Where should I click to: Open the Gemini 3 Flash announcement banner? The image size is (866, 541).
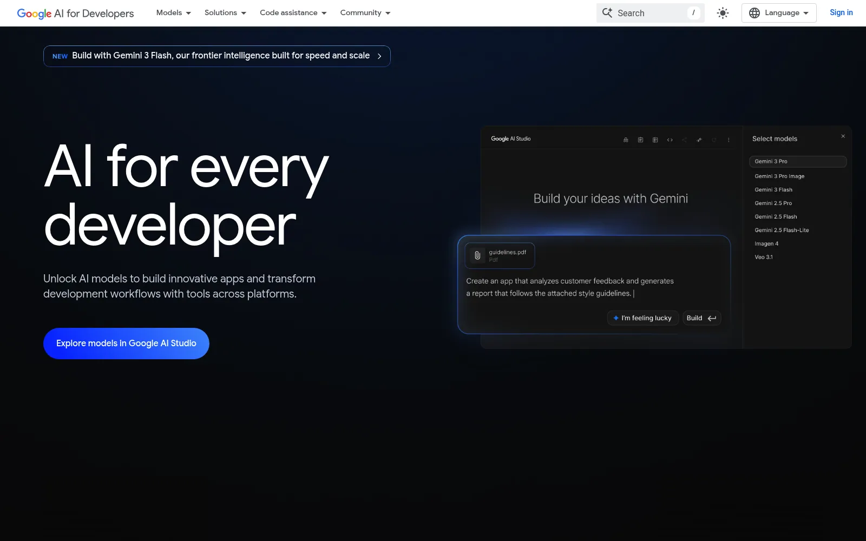click(217, 56)
